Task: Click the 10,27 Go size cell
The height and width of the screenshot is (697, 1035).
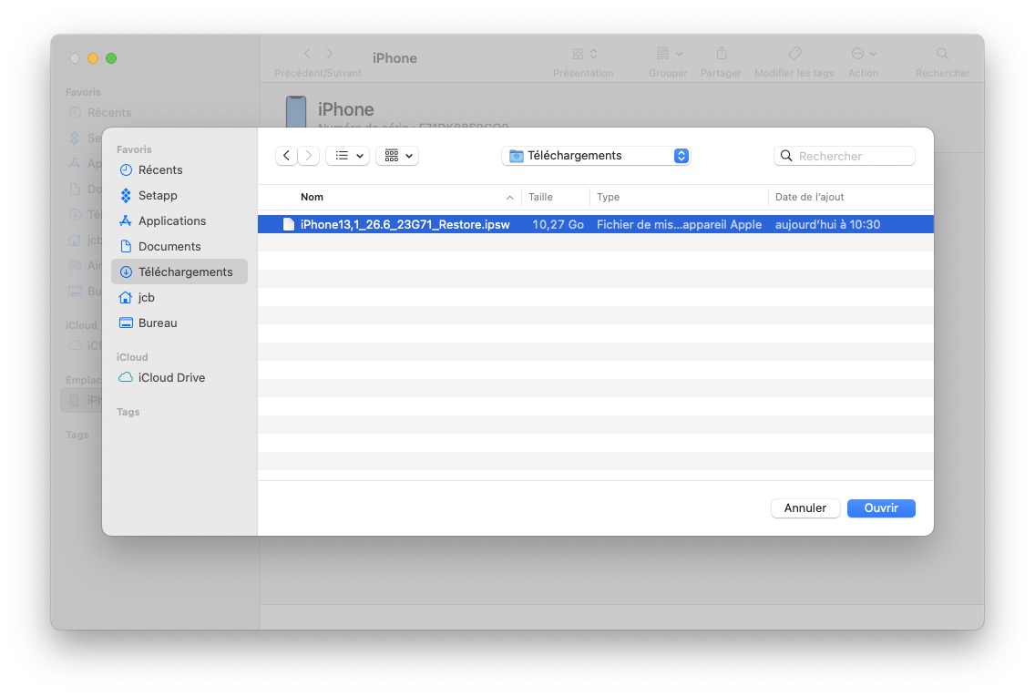Action: [558, 224]
